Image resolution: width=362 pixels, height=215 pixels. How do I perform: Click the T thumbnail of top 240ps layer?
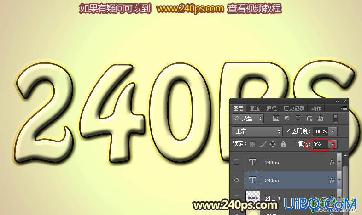pos(252,162)
